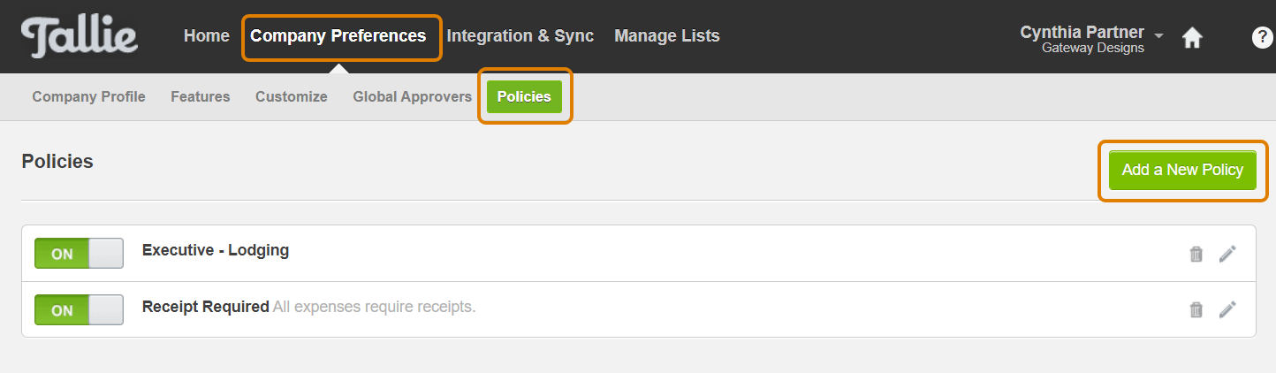Select Company Preferences in the top menu
The width and height of the screenshot is (1276, 373).
coord(338,36)
